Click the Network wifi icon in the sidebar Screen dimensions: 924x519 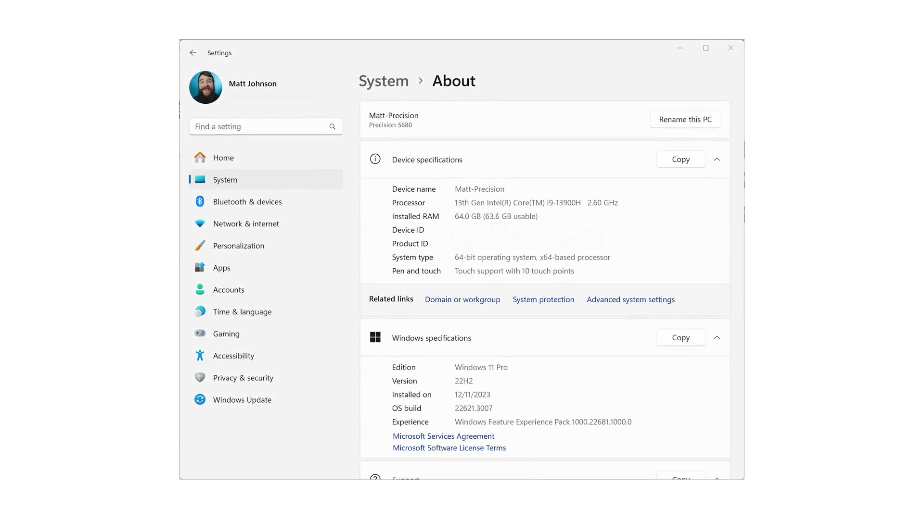tap(200, 224)
